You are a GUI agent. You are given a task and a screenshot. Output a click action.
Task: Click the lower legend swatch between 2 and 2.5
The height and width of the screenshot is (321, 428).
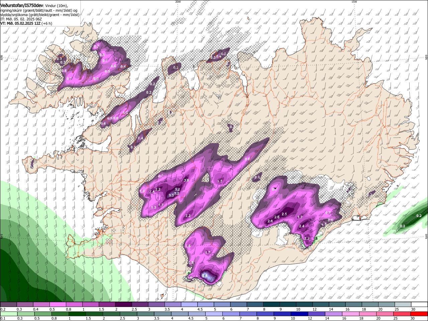(111, 314)
